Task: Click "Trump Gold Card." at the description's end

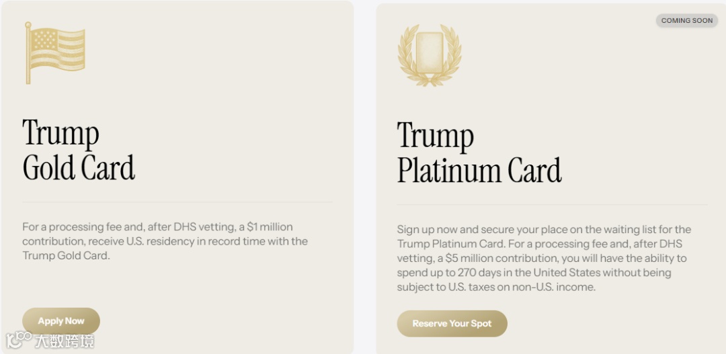Action: [x=65, y=255]
